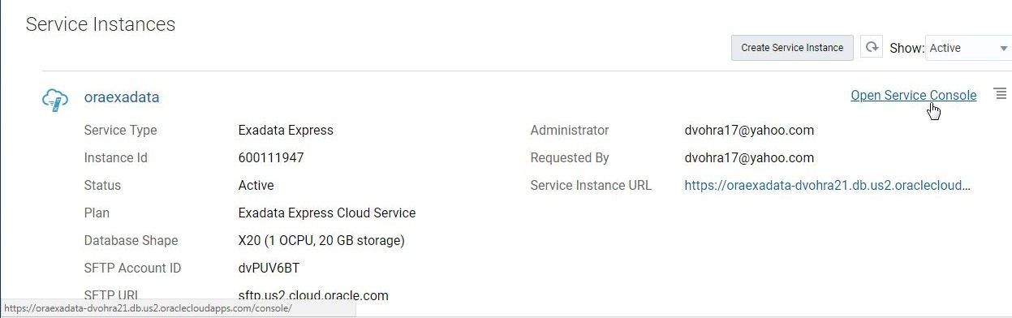Click the Active status value text
The image size is (1012, 318).
click(256, 185)
